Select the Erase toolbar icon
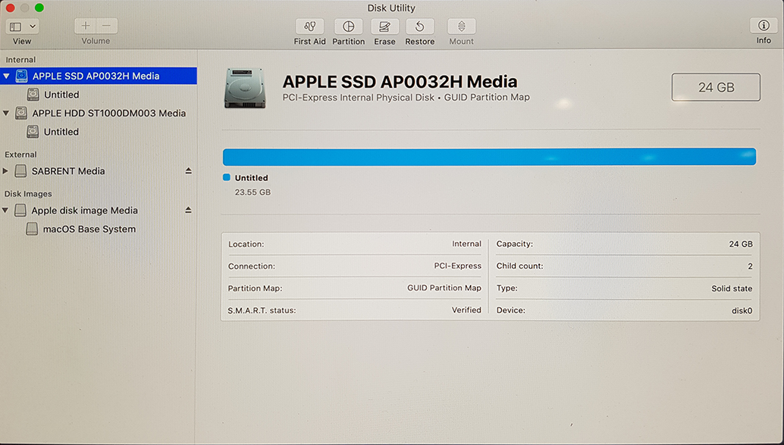784x445 pixels. (x=384, y=26)
